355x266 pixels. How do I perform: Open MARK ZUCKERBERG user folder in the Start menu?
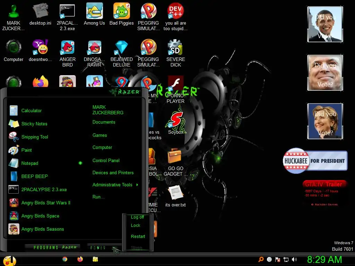coord(108,110)
